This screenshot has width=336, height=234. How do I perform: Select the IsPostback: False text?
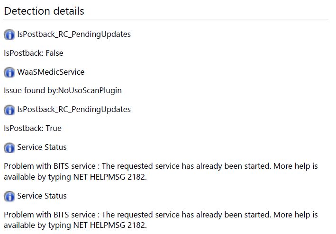point(34,53)
